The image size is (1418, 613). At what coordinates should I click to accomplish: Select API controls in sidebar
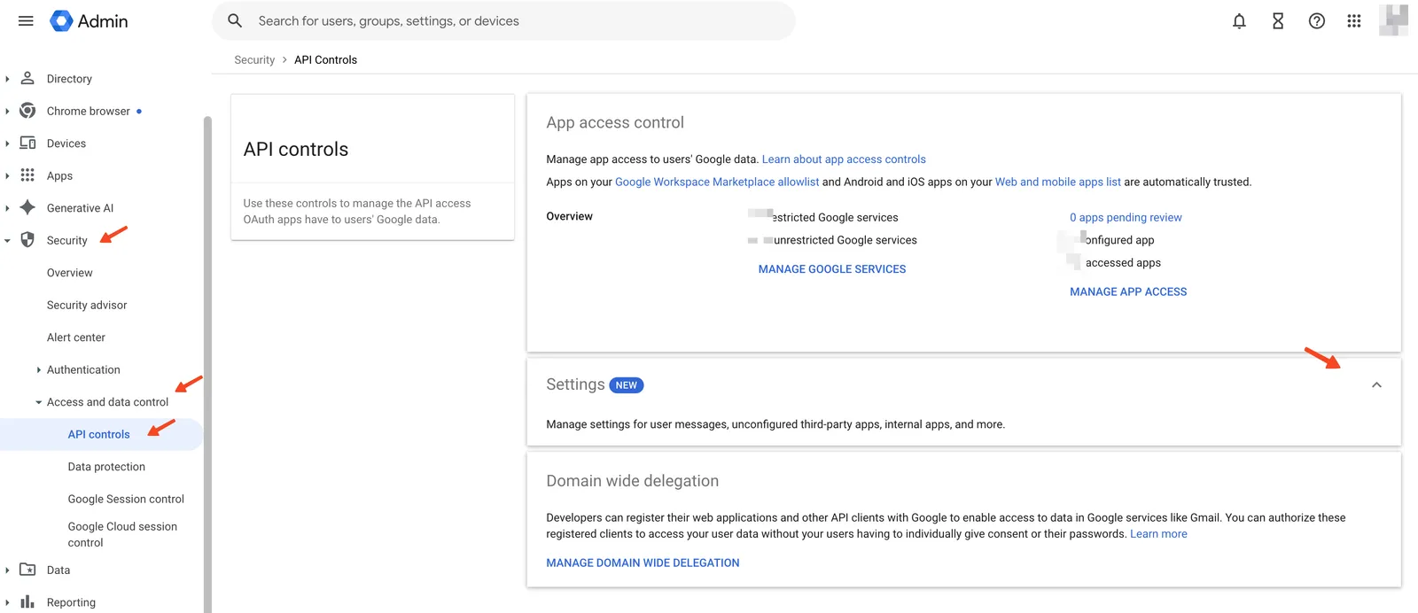pos(98,434)
